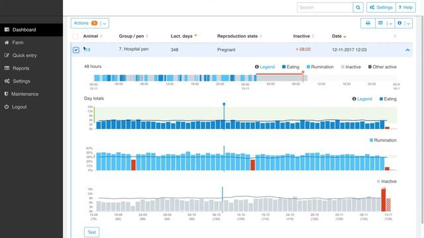Screen dimensions: 424x238
Task: Sort by the Date column
Action: coord(339,36)
